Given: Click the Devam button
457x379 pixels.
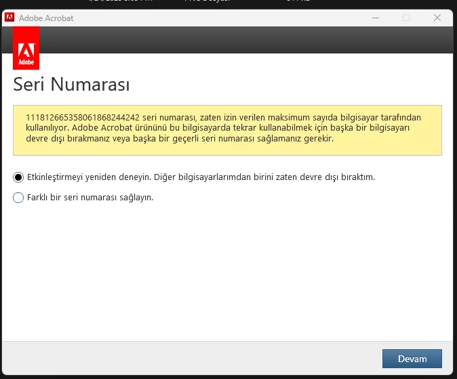Looking at the screenshot, I should 412,359.
